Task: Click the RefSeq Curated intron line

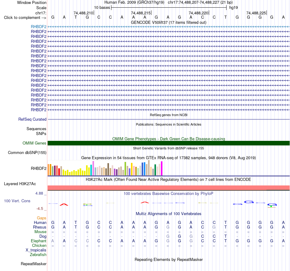Action: pos(169,119)
